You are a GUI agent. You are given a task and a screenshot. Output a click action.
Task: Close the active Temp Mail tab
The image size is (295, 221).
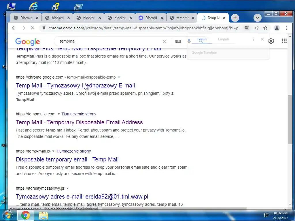point(224,18)
